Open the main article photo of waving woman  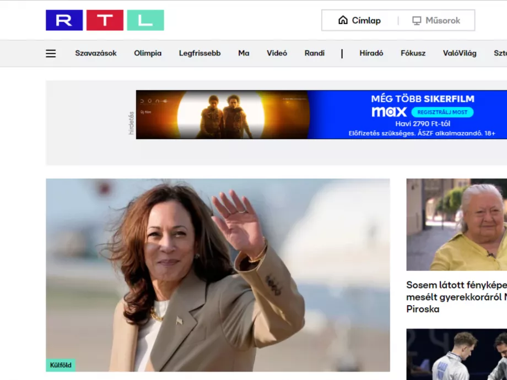click(218, 275)
